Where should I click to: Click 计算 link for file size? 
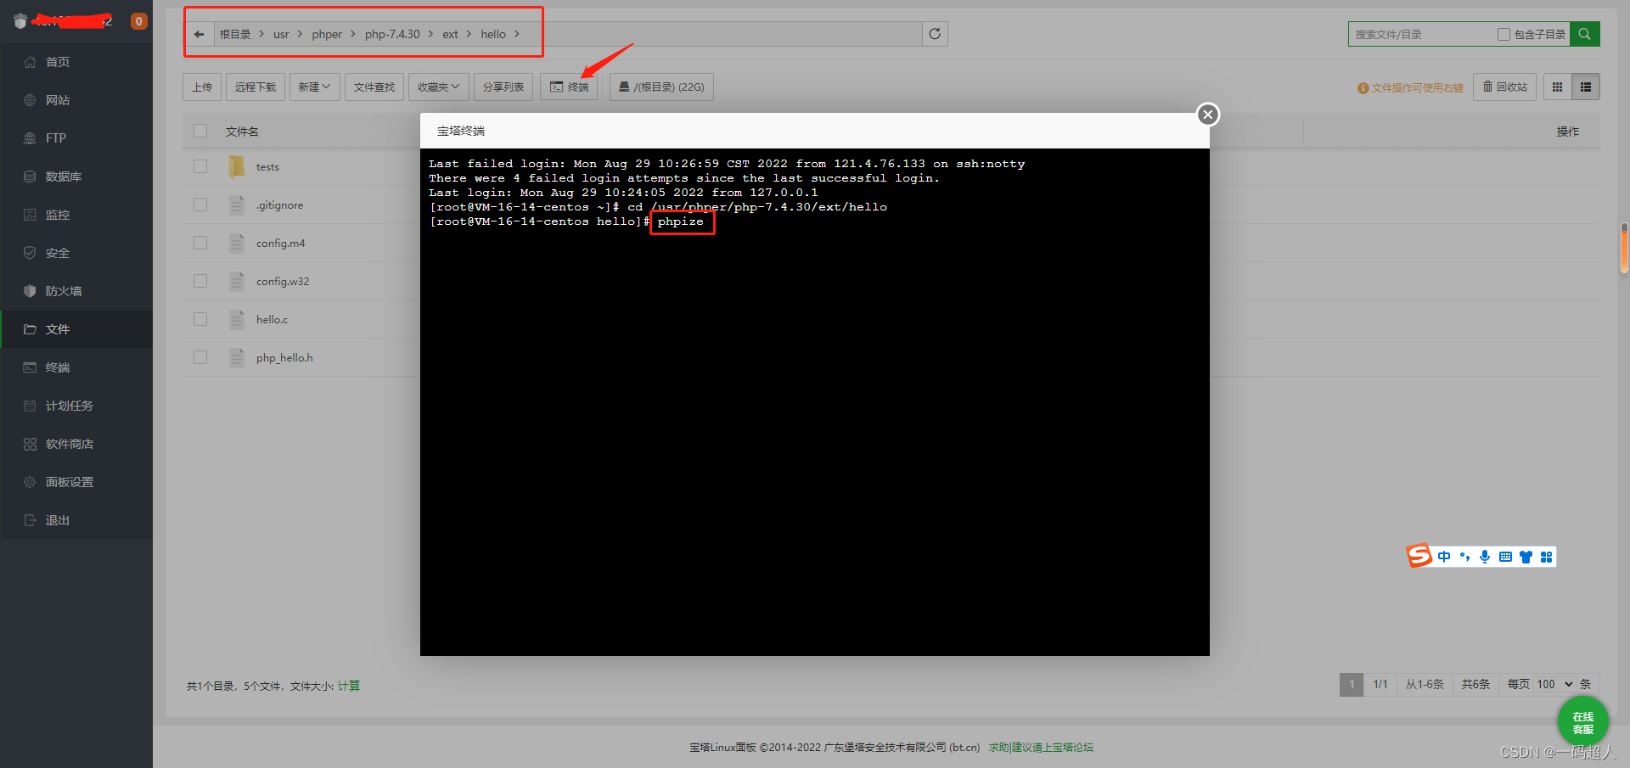349,686
